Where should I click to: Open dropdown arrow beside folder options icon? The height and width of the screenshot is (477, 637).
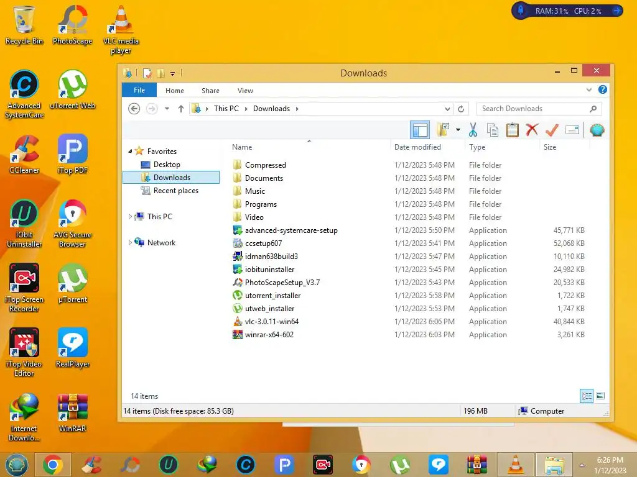[458, 130]
